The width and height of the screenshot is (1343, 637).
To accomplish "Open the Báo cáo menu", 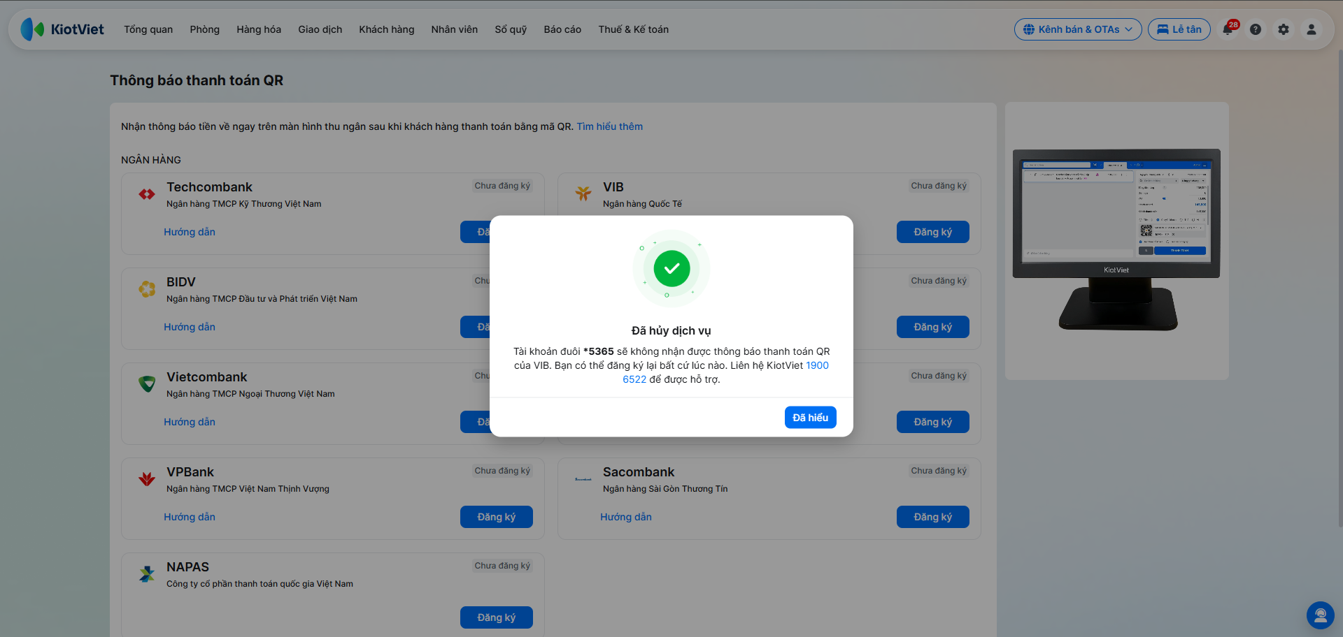I will [x=562, y=29].
